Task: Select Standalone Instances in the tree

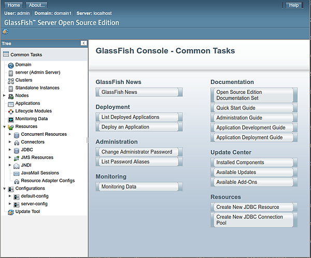Action: click(x=37, y=88)
